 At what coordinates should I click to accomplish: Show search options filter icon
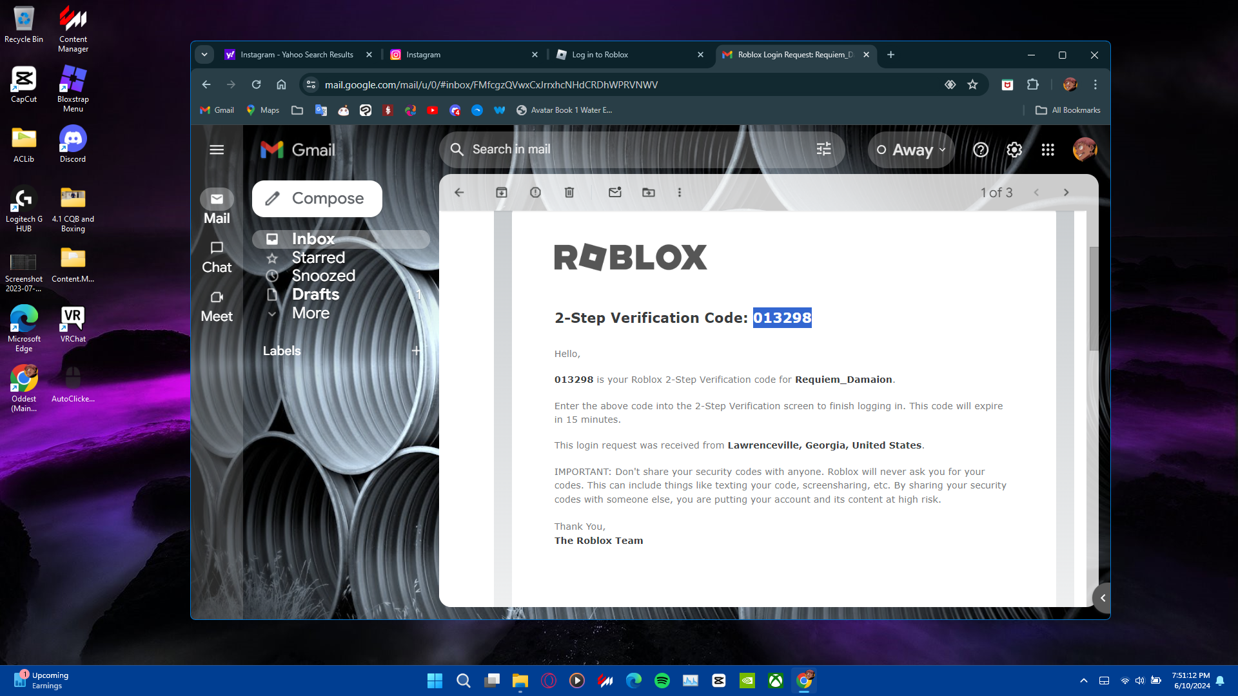tap(823, 150)
